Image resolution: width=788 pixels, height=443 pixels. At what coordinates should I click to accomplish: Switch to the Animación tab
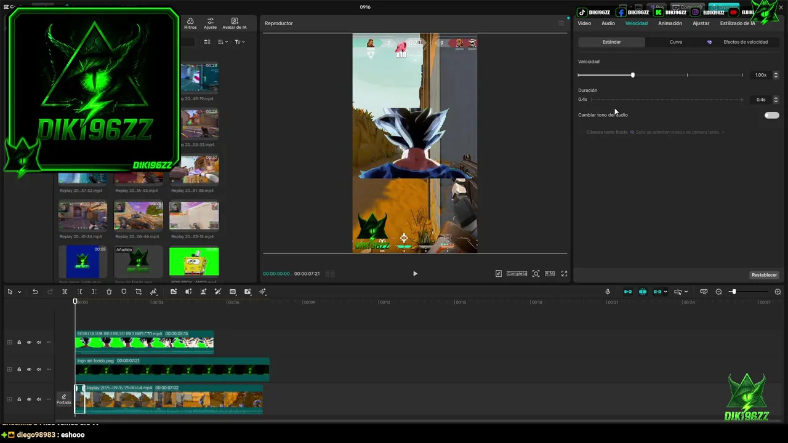670,23
